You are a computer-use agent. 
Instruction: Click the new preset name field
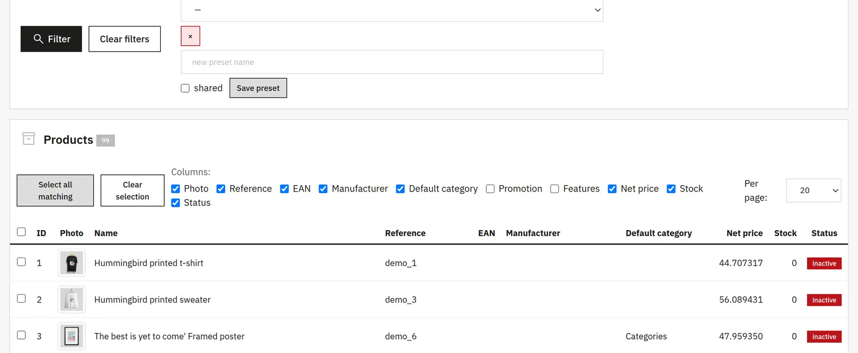point(392,62)
